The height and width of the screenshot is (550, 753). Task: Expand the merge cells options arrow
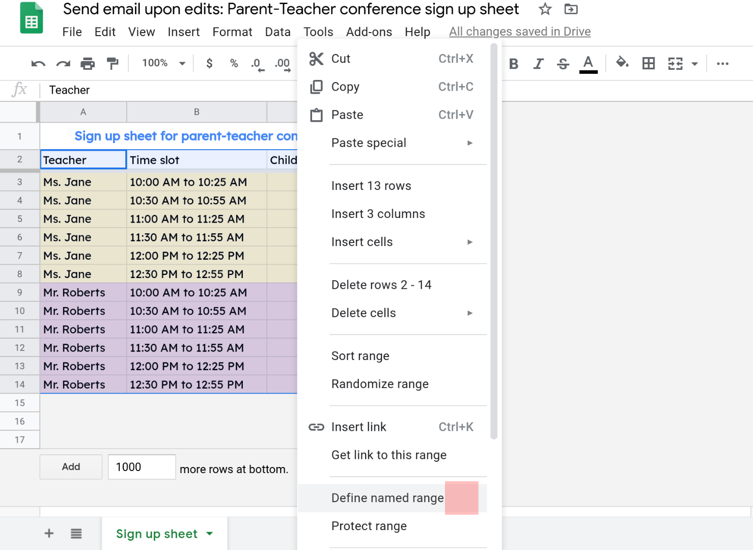(x=694, y=64)
